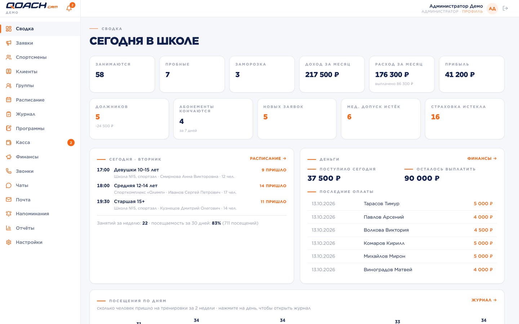This screenshot has height=324, width=519.
Task: Open the Группы menu item
Action: click(40, 86)
